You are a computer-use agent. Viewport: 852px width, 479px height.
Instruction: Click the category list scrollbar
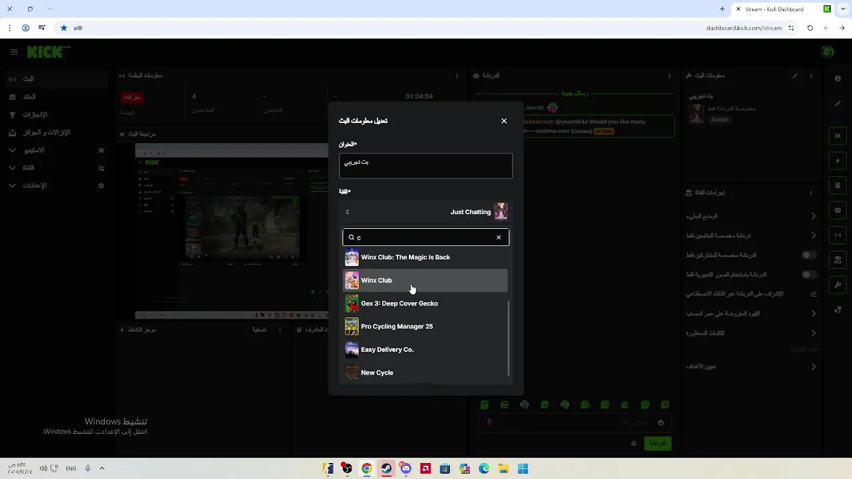coord(509,338)
